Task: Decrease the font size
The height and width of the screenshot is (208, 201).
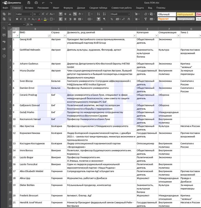Action: (x=47, y=14)
